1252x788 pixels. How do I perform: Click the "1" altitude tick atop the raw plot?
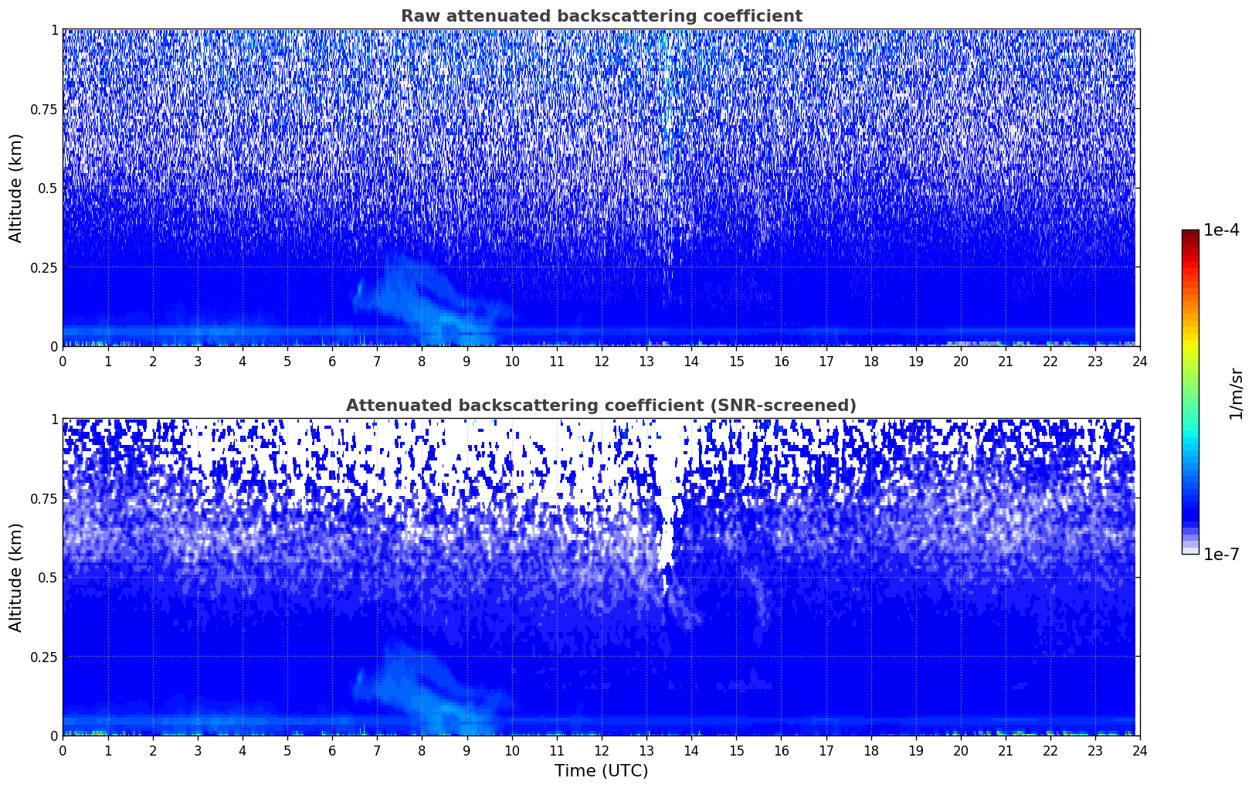click(54, 30)
